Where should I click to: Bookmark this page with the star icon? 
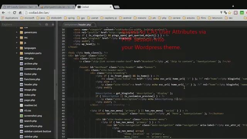pyautogui.click(x=230, y=13)
